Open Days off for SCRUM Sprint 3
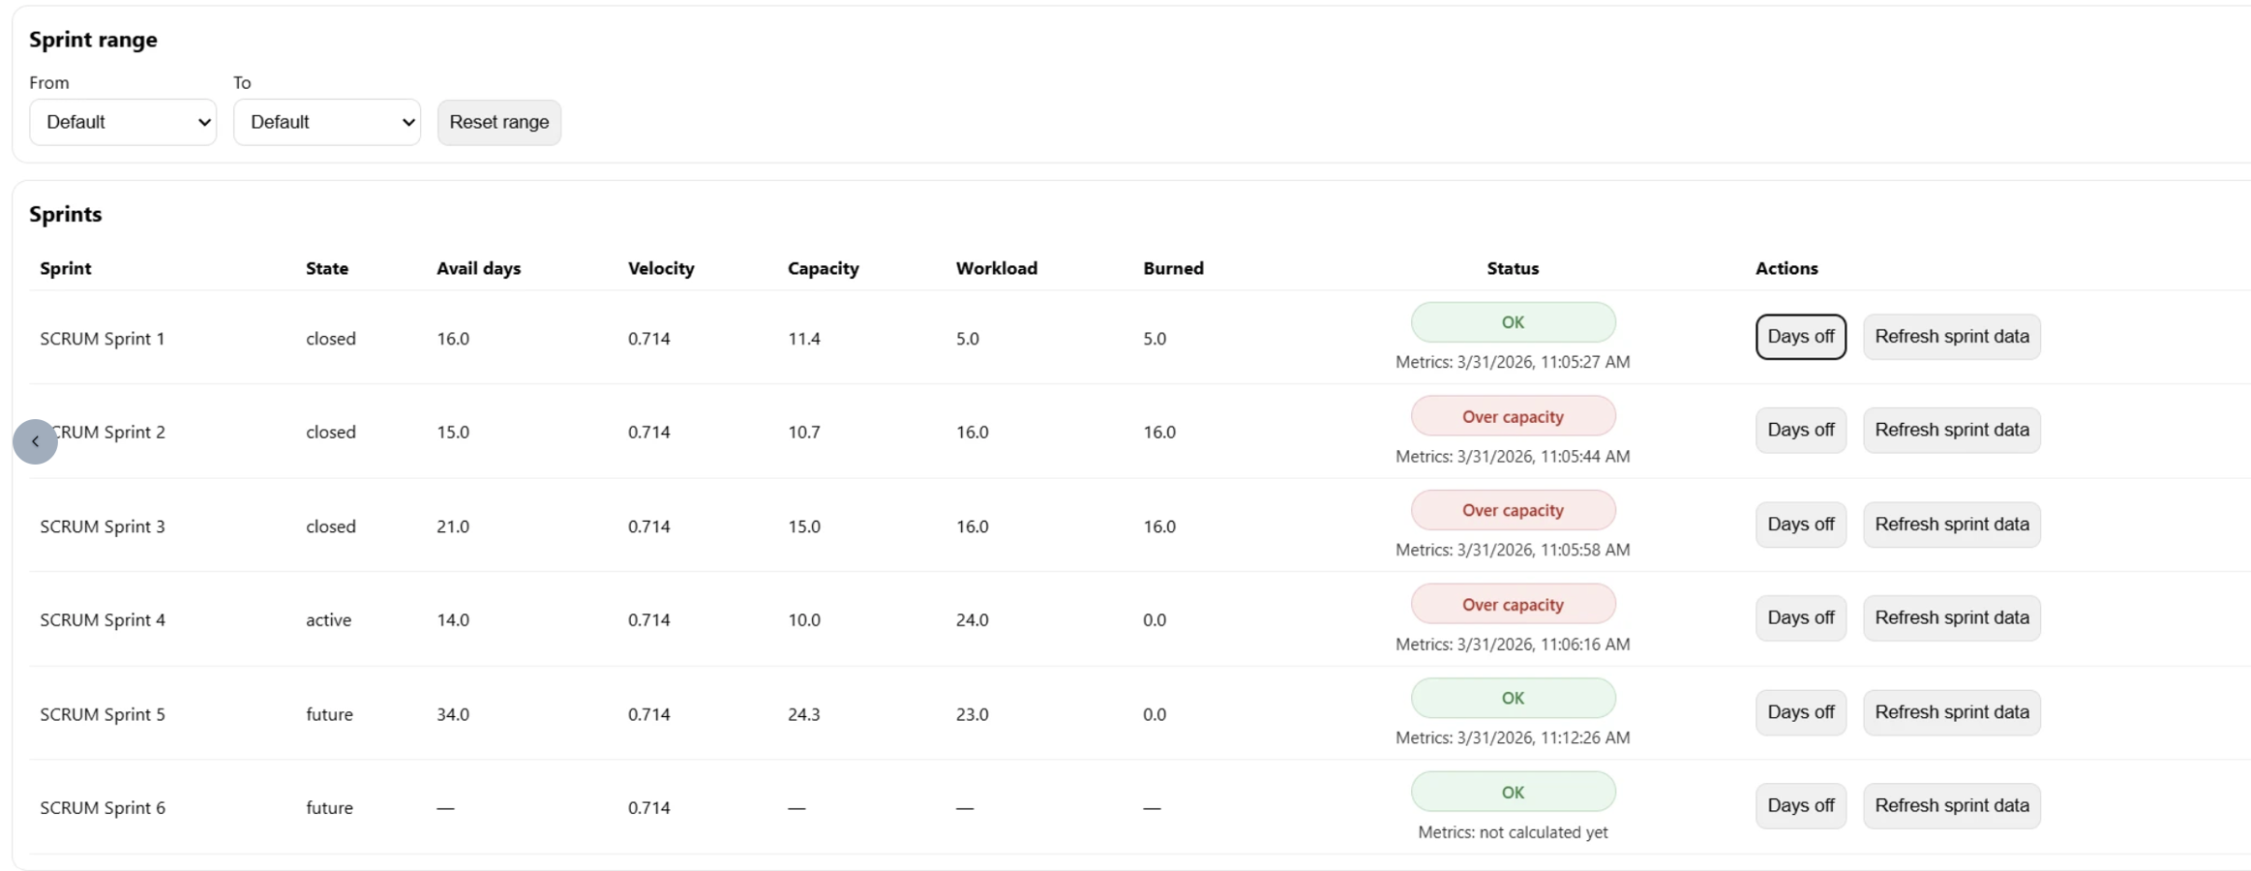 pos(1800,525)
